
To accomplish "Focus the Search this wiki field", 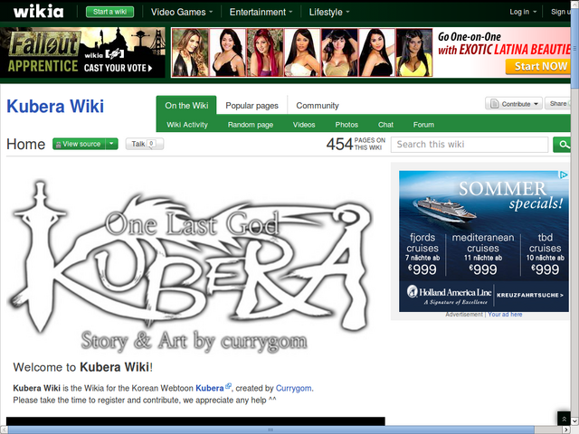I will 470,145.
